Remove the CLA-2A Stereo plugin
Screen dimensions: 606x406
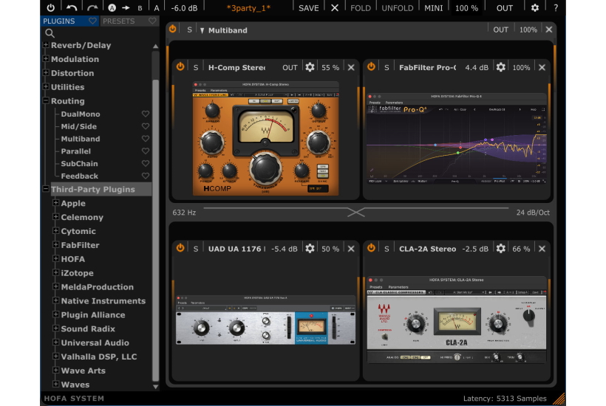point(542,249)
